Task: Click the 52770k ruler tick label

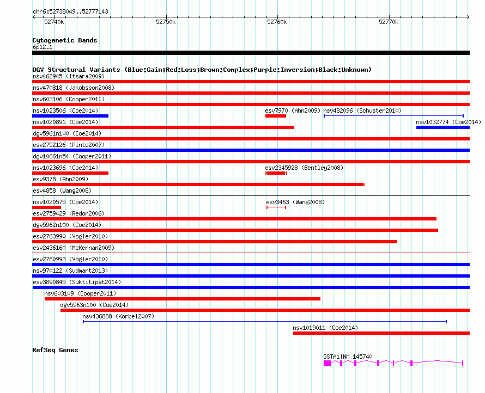Action: click(x=389, y=22)
